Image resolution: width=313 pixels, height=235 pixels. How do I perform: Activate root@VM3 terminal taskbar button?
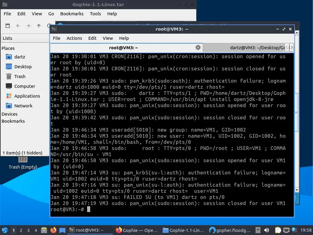(x=90, y=230)
